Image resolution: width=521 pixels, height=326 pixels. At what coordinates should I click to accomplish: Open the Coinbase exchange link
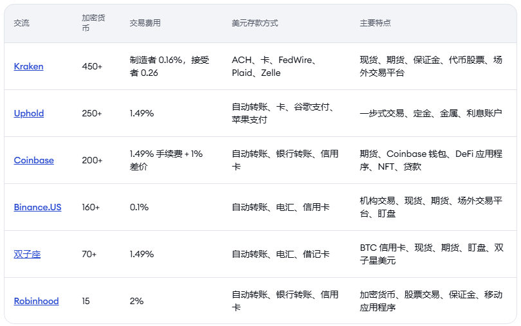[33, 160]
